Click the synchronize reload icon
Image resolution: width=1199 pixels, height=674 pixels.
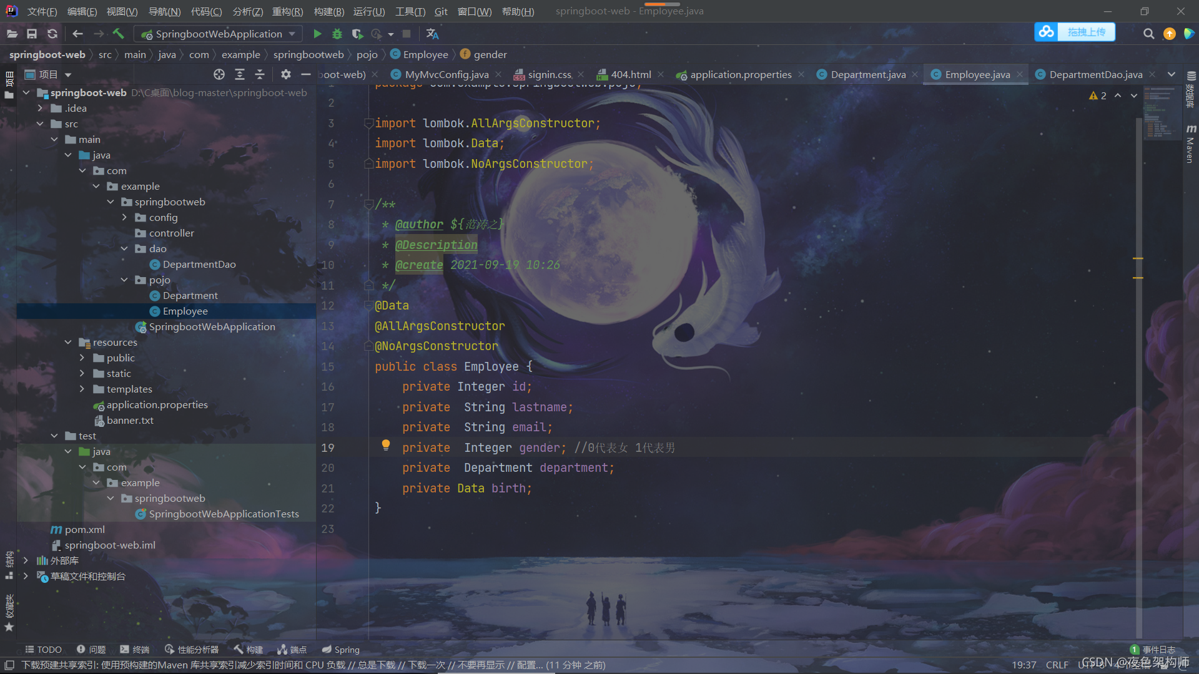(52, 34)
